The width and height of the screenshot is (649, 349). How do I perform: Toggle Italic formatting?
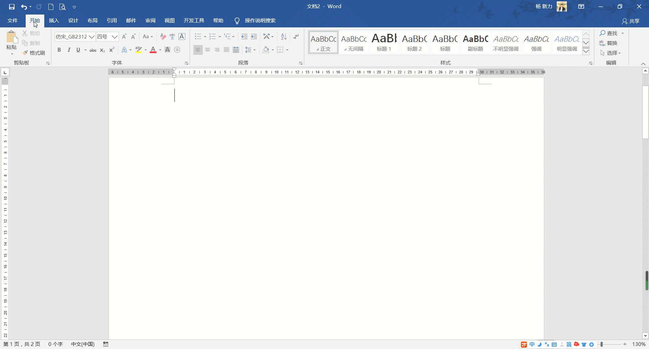click(x=69, y=50)
